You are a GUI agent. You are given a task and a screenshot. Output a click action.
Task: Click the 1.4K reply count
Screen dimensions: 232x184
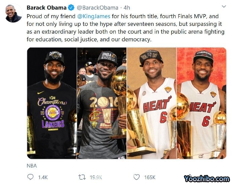click(x=43, y=177)
